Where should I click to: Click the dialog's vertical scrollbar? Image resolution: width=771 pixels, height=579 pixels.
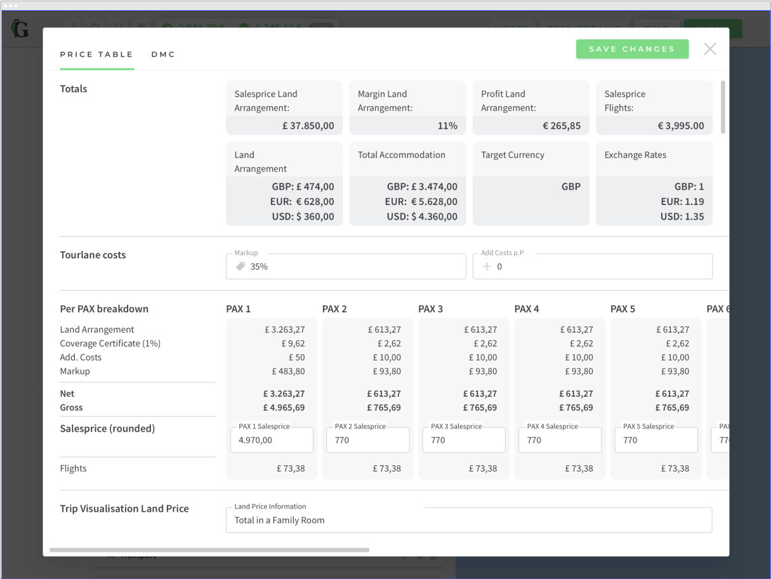[x=723, y=107]
